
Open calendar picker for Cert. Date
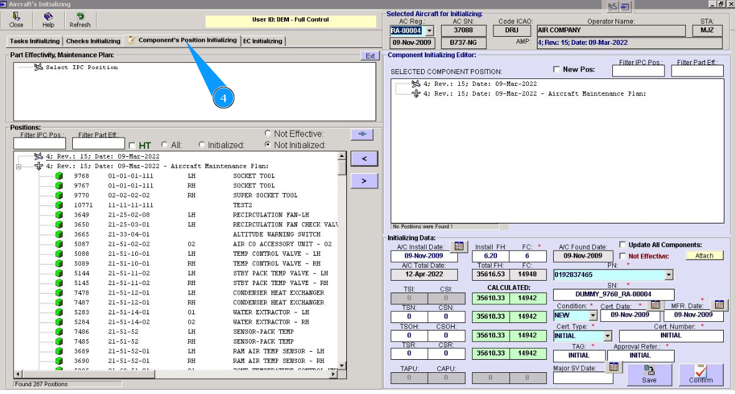(655, 305)
